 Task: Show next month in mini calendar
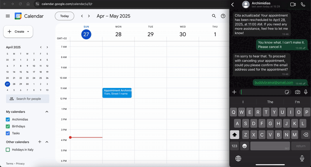pyautogui.click(x=47, y=47)
